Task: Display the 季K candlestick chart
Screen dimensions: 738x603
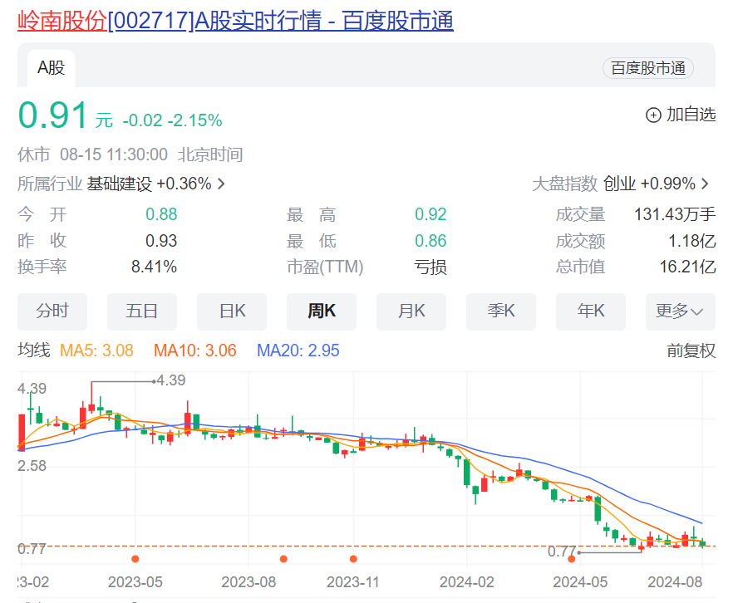Action: click(x=501, y=311)
